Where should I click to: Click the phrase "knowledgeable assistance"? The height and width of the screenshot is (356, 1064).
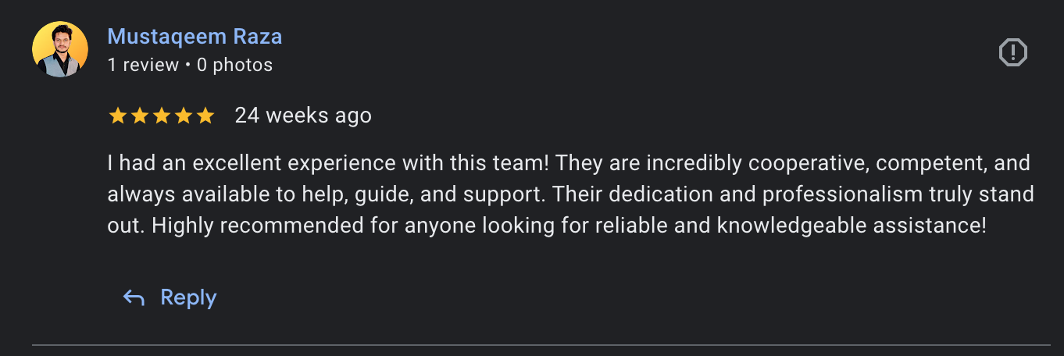coord(850,226)
